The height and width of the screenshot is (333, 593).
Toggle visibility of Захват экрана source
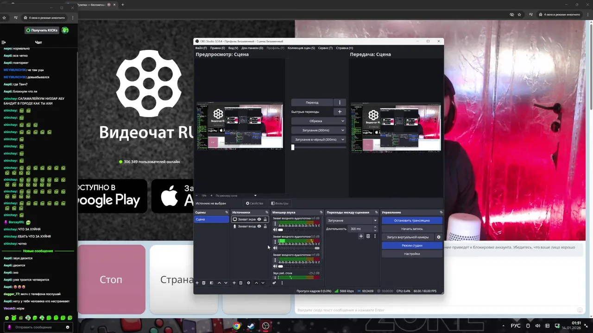[x=259, y=219]
